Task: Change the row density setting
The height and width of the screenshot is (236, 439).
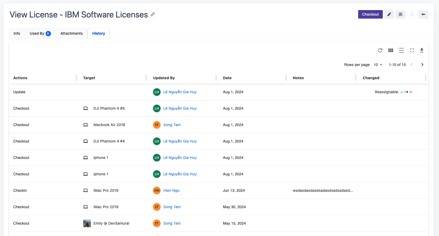Action: click(x=401, y=50)
